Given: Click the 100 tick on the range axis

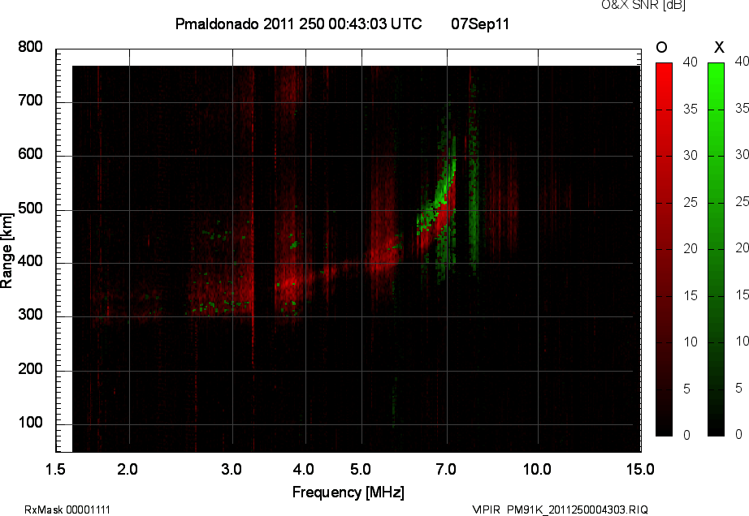Looking at the screenshot, I should click(30, 423).
